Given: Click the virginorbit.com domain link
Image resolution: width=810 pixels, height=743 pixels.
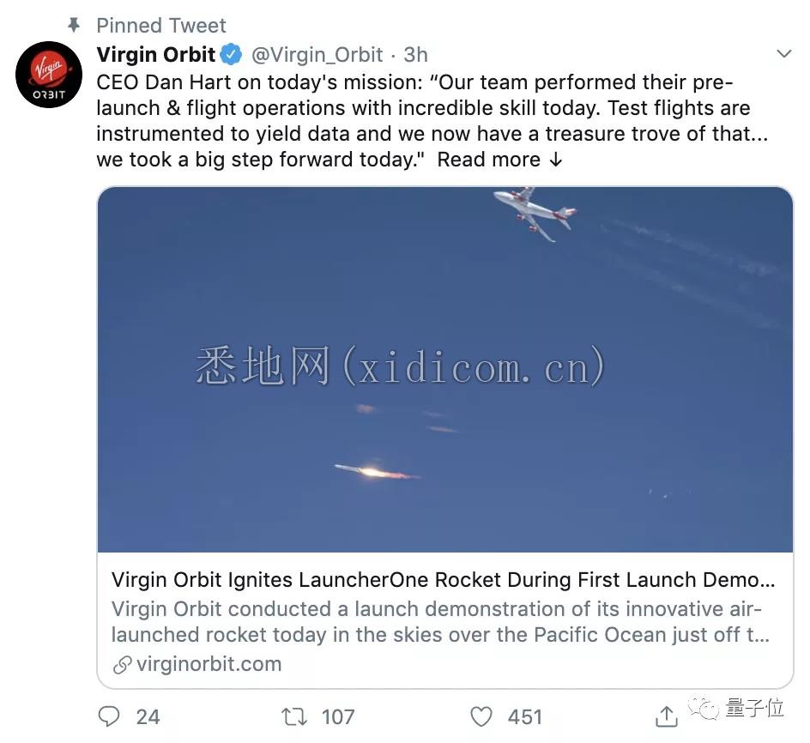Looking at the screenshot, I should (209, 664).
